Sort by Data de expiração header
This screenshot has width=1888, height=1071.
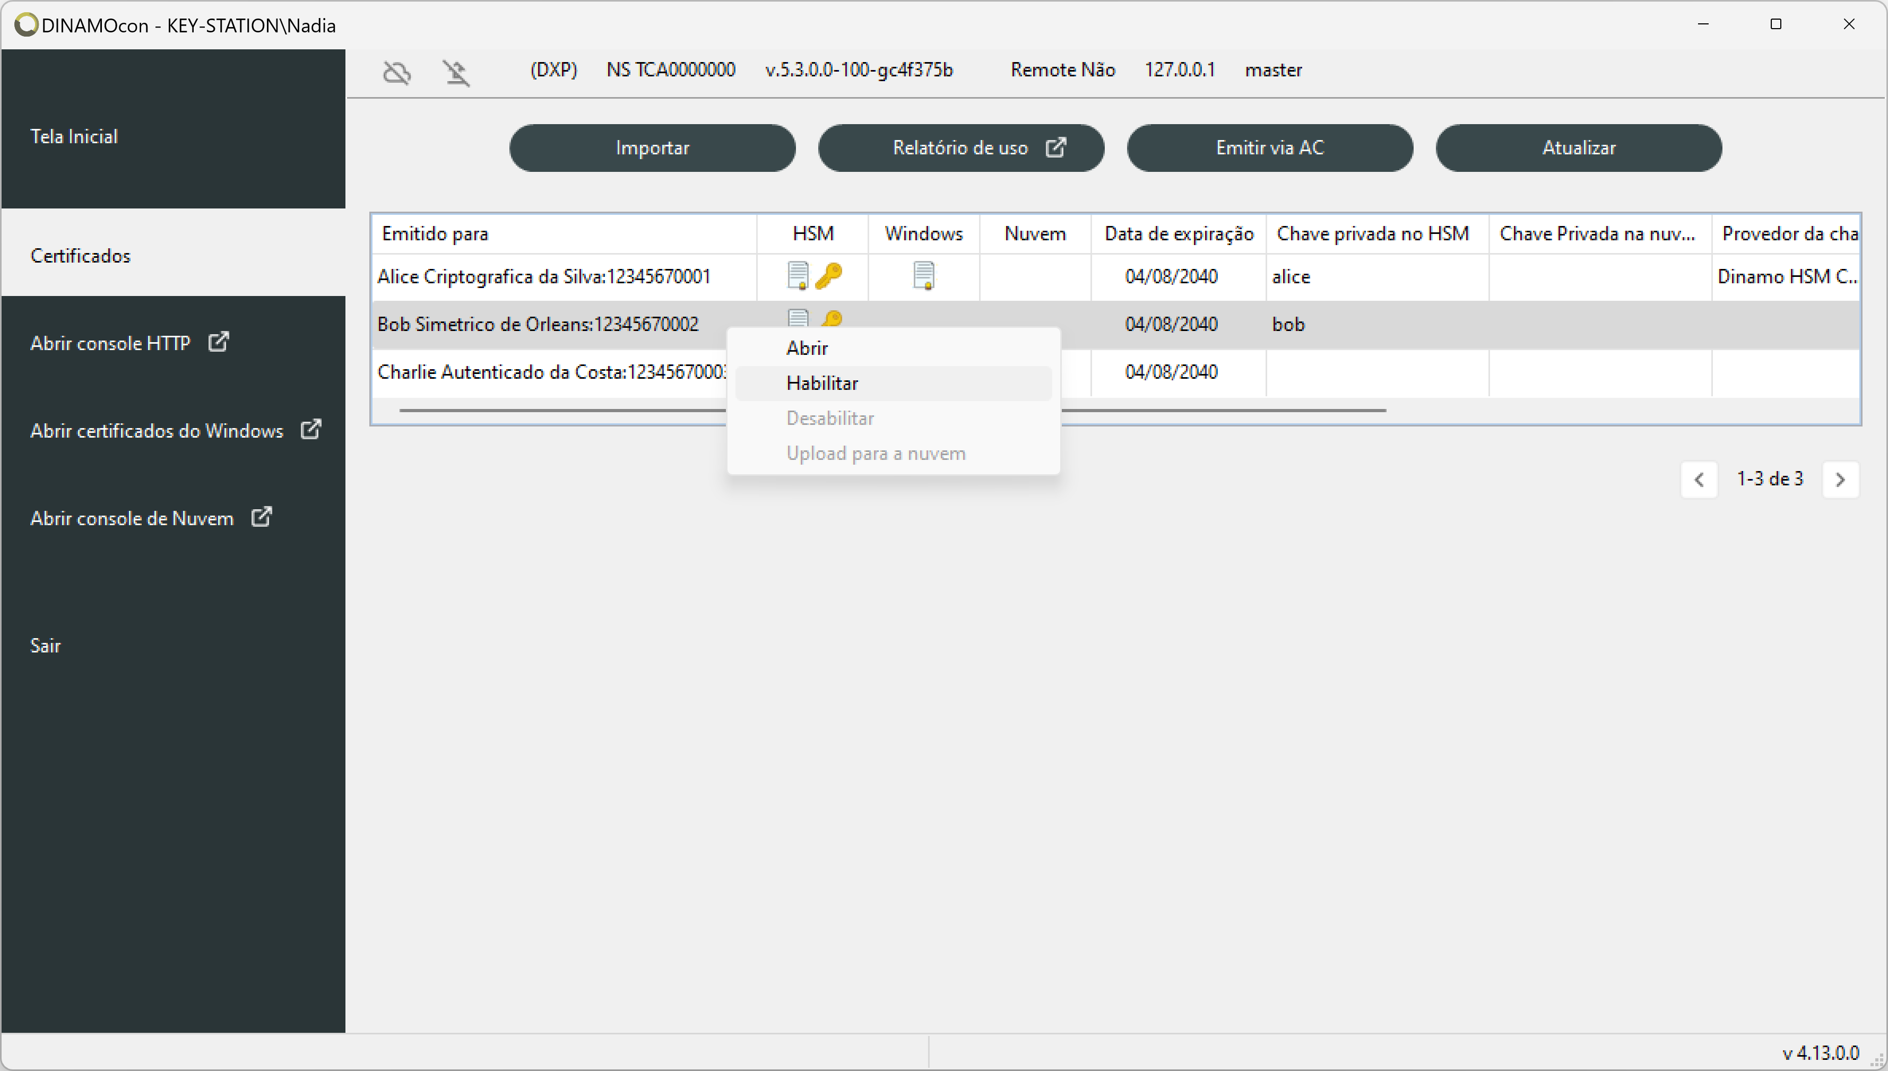point(1178,234)
